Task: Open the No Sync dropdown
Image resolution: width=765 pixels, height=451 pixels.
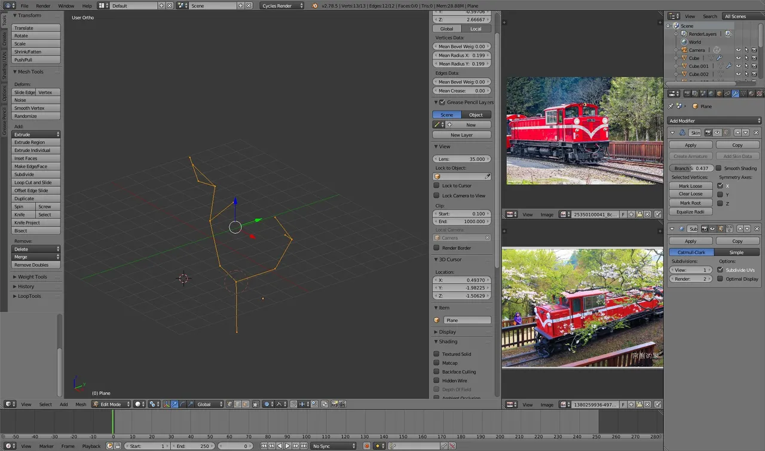Action: [333, 446]
